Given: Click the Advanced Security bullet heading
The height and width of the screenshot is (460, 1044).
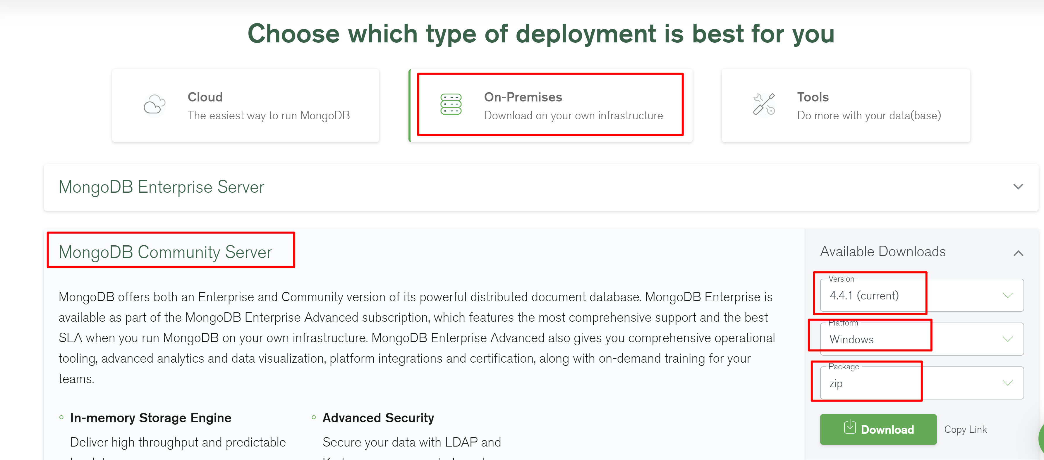Looking at the screenshot, I should tap(378, 418).
